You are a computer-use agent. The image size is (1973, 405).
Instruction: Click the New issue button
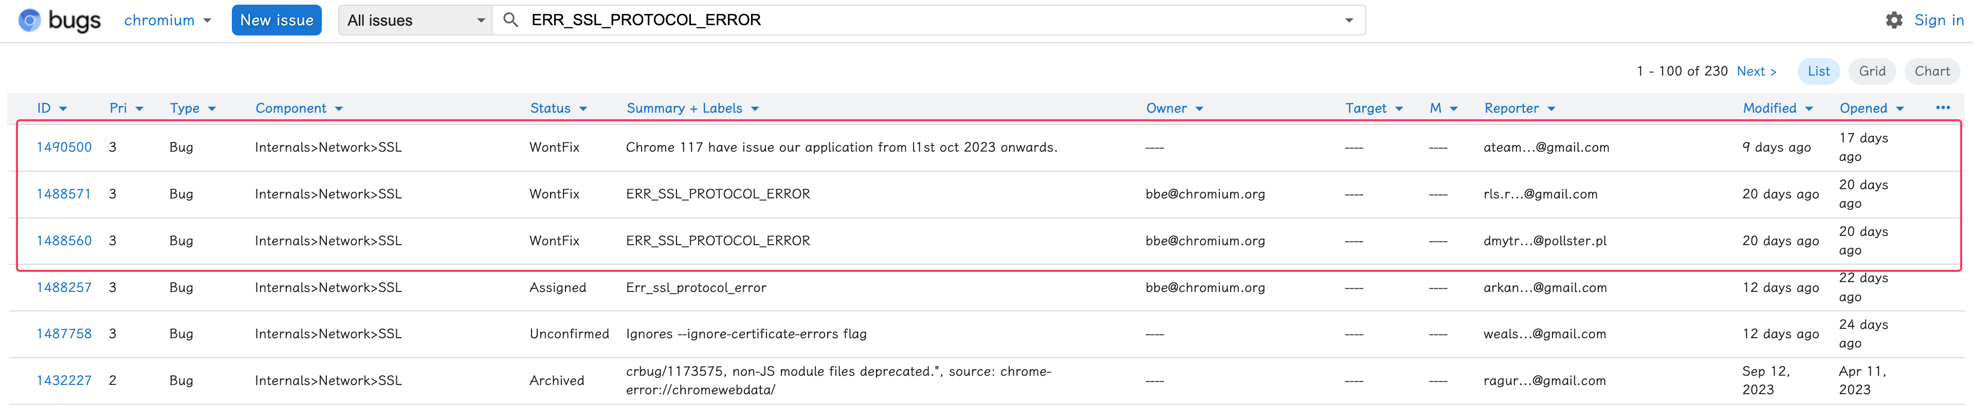(x=277, y=21)
